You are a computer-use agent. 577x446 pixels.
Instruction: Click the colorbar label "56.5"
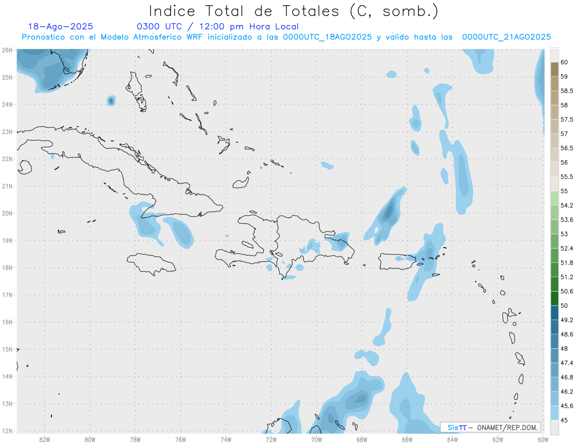tap(567, 148)
